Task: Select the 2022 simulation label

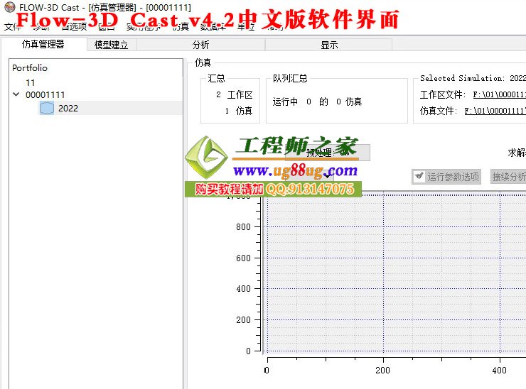Action: coord(68,108)
